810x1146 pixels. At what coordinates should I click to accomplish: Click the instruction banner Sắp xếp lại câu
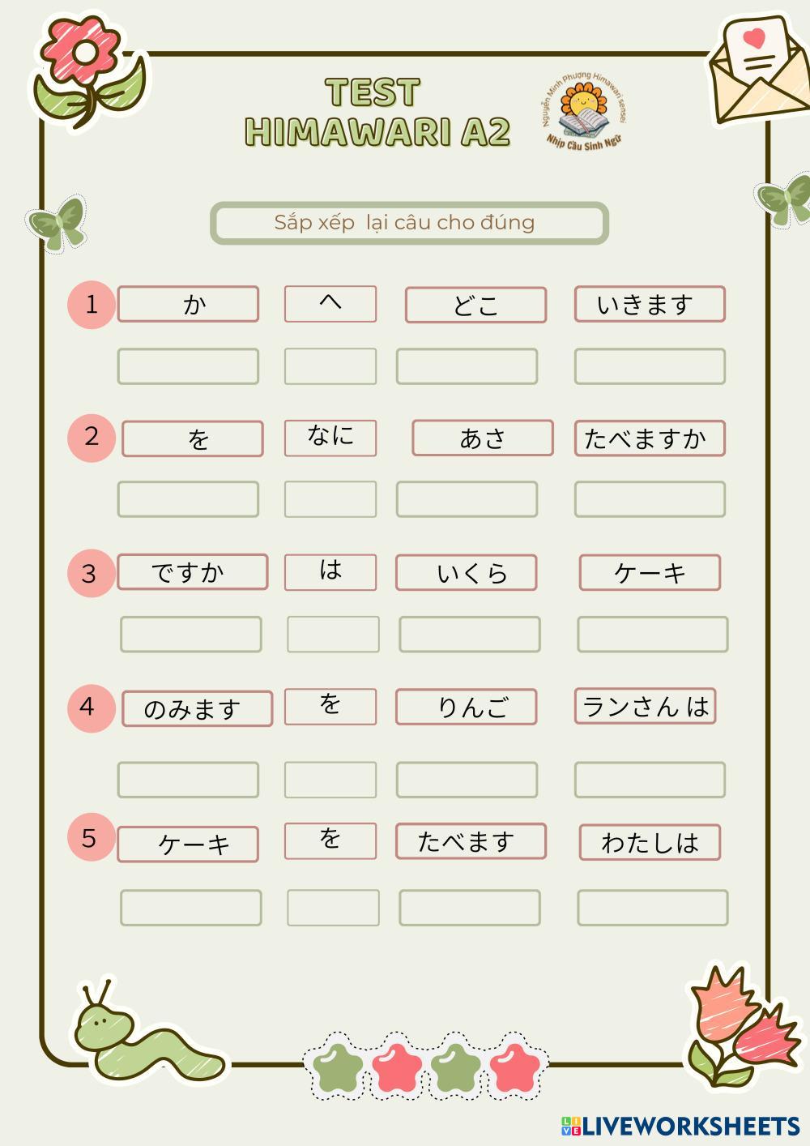tap(409, 223)
